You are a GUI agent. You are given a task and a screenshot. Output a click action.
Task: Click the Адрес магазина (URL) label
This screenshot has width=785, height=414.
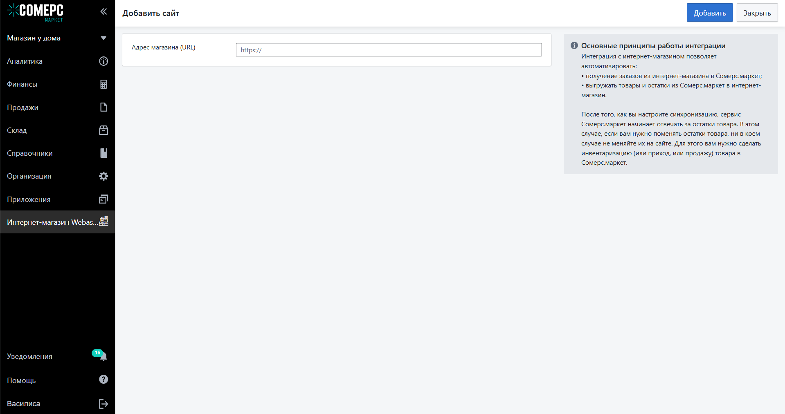pyautogui.click(x=164, y=47)
